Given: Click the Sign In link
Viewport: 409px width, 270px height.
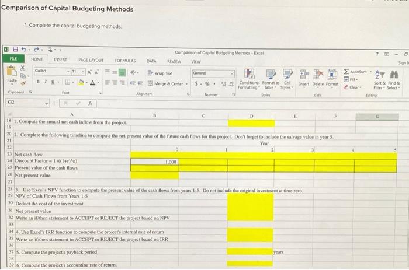Looking at the screenshot, I should (x=403, y=63).
